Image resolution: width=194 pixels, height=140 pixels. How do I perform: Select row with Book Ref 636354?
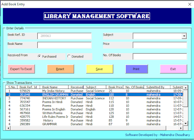click(x=94, y=106)
